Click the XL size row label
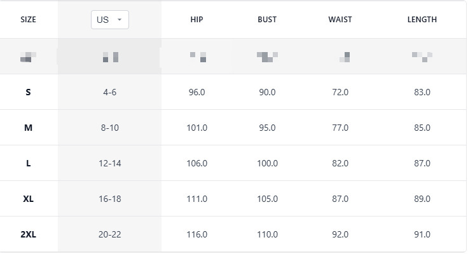Viewport: 468px width, 254px height. click(28, 199)
